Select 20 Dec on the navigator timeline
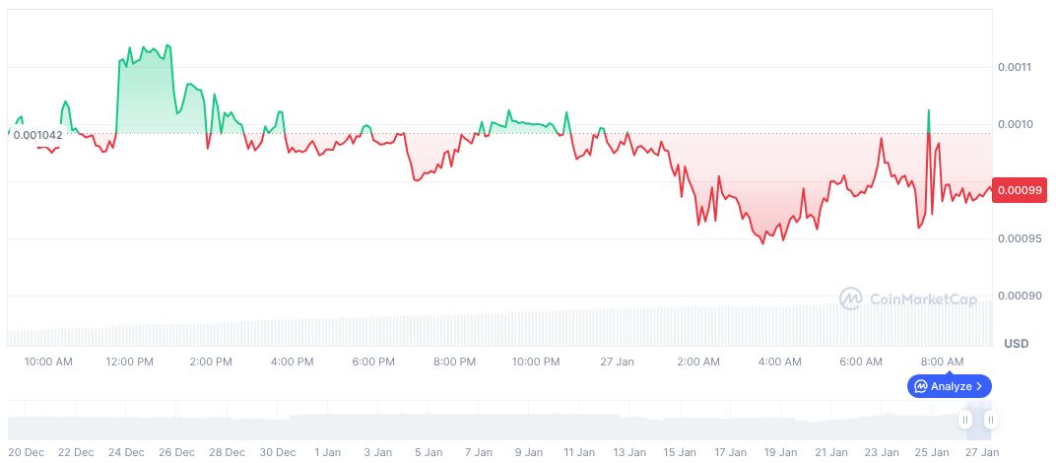Viewport: 1056px width, 463px height. [x=25, y=452]
